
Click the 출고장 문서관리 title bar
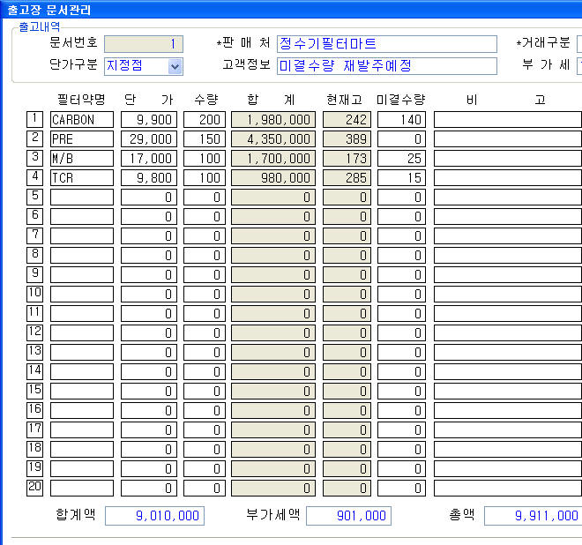point(291,10)
